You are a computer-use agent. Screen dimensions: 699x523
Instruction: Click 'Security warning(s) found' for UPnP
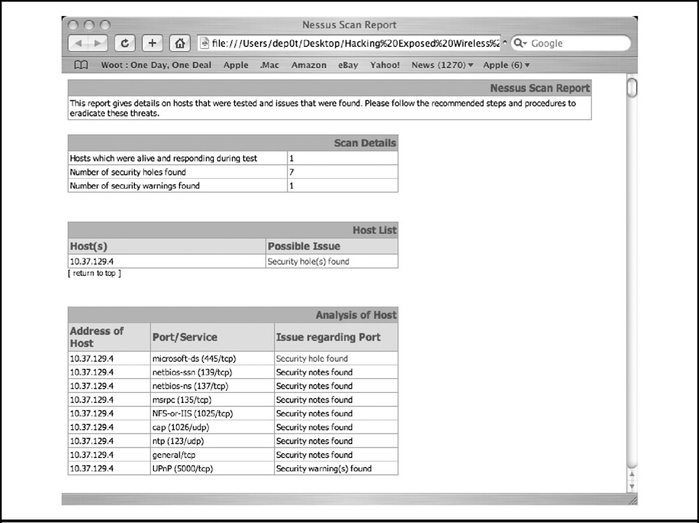pos(324,468)
